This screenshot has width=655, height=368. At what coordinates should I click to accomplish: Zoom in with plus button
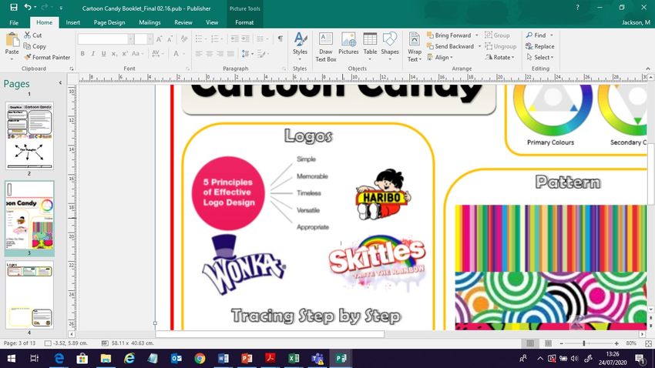pos(616,343)
